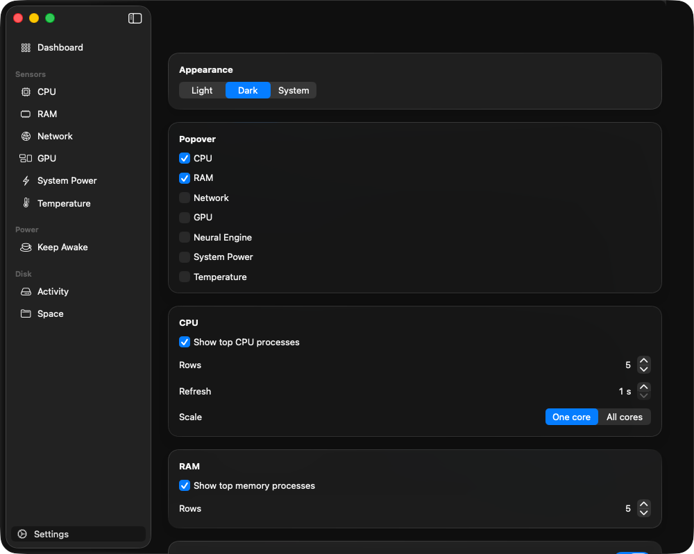This screenshot has width=694, height=554.
Task: Enable Temperature popover checkbox
Action: pyautogui.click(x=185, y=277)
